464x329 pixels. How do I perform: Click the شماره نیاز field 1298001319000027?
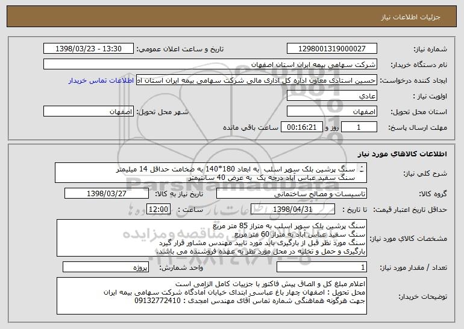pyautogui.click(x=331, y=49)
